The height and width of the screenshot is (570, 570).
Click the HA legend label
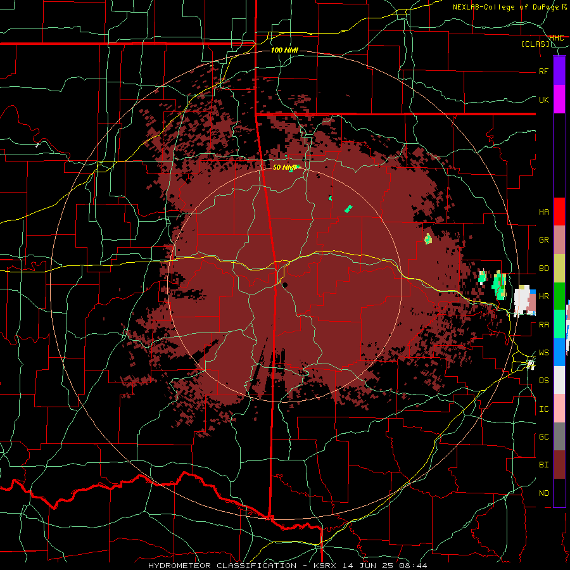click(x=543, y=212)
